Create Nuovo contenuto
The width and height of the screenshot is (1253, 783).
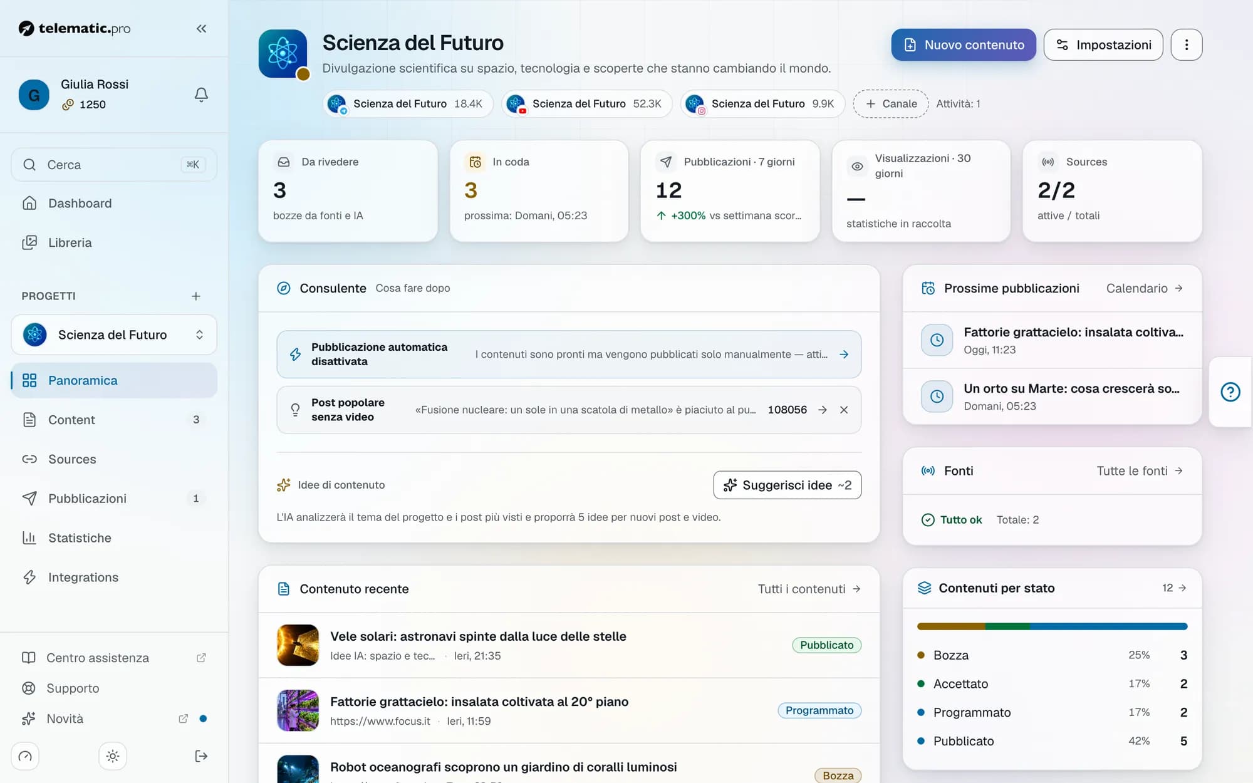point(964,44)
